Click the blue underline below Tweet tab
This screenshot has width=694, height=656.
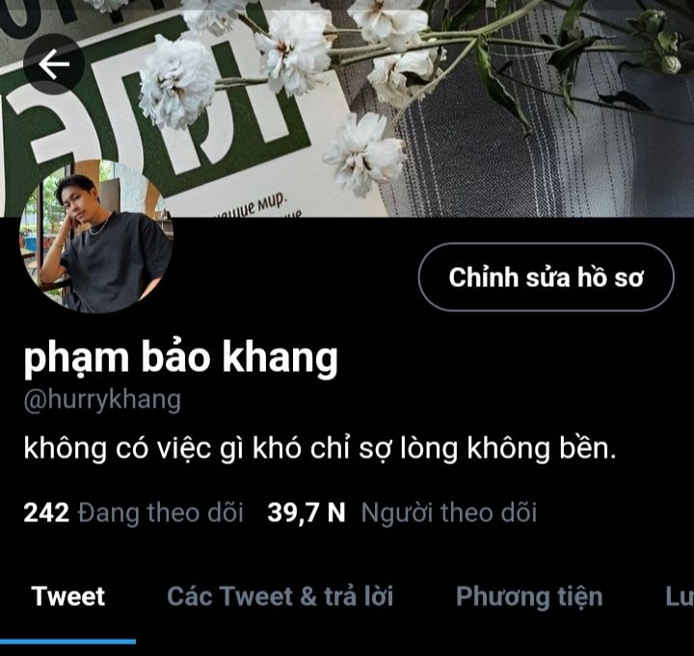67,641
